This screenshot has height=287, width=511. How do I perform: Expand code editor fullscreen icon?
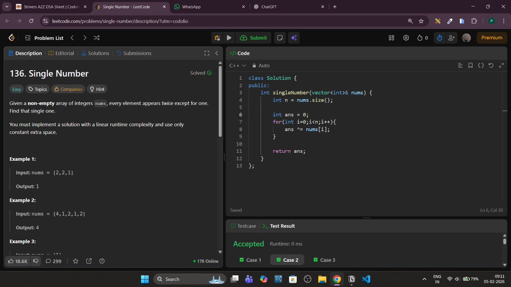(501, 65)
